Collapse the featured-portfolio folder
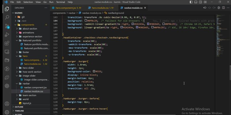 click(31, 40)
